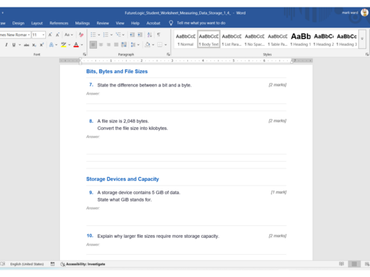Open the highlight color dropdown arrow

(69, 45)
